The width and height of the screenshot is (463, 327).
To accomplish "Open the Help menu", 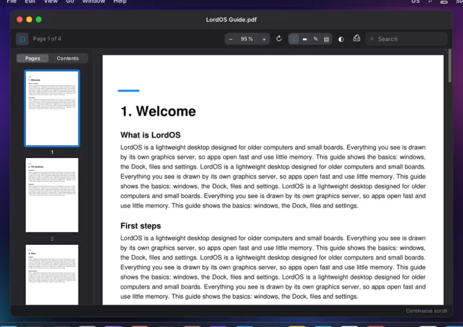I will [x=120, y=1].
